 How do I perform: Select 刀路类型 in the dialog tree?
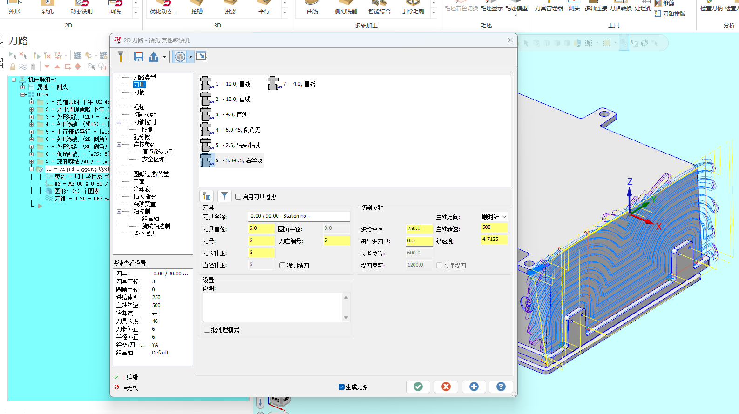point(144,77)
